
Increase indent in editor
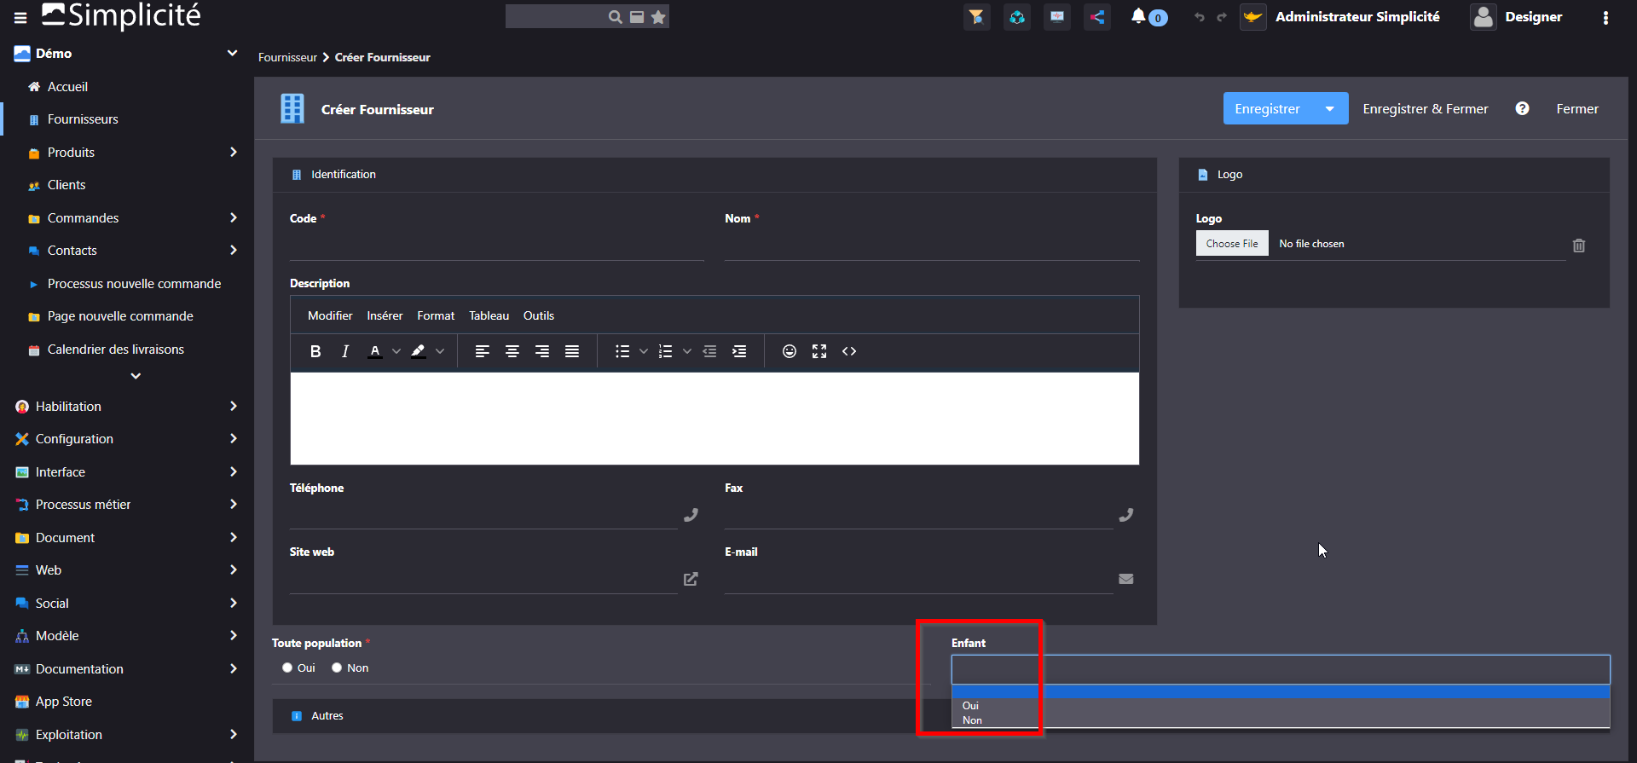point(739,351)
